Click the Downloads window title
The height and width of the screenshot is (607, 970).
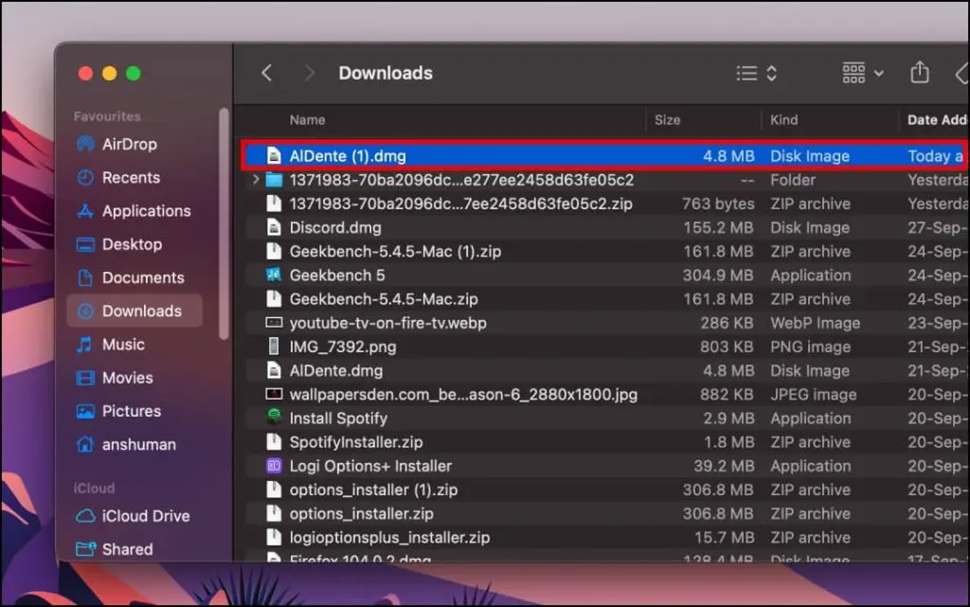pos(386,73)
